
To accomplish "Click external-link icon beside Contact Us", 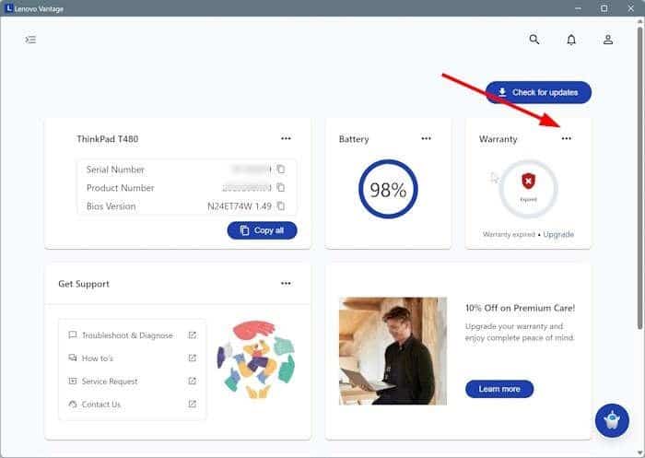I will (192, 405).
